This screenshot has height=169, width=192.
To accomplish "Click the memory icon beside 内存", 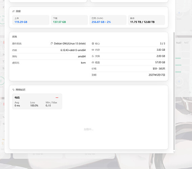I will (93, 50).
